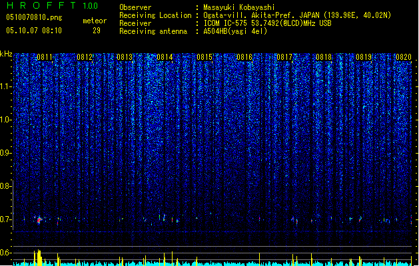Click the 0819 time marker
419x266 pixels.
(x=364, y=57)
